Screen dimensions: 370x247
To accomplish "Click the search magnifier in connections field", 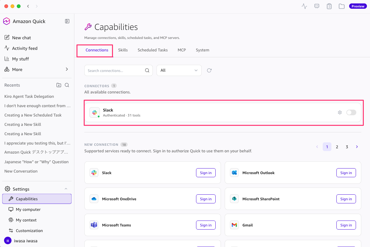I will click(147, 70).
